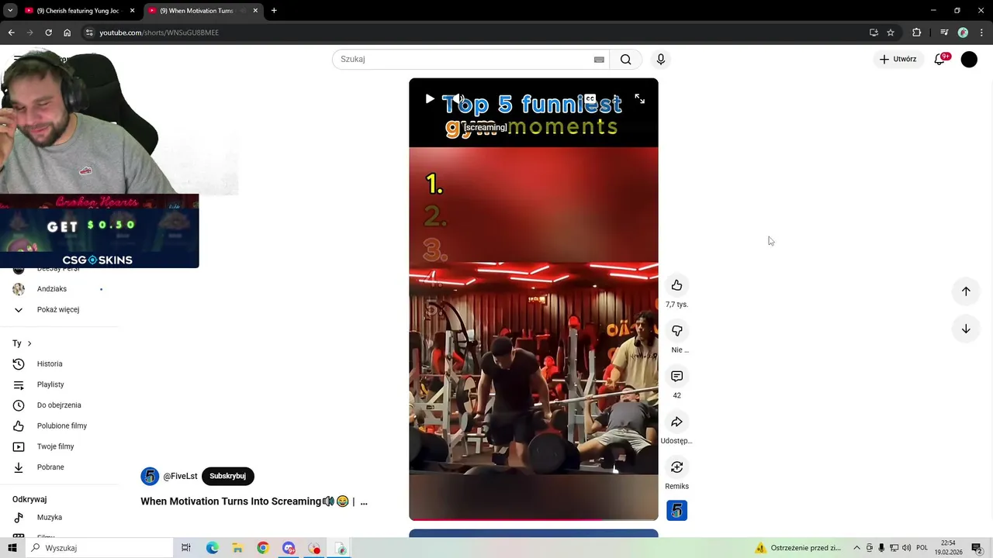
Task: Launch Microsoft Edge from taskbar
Action: pos(212,548)
